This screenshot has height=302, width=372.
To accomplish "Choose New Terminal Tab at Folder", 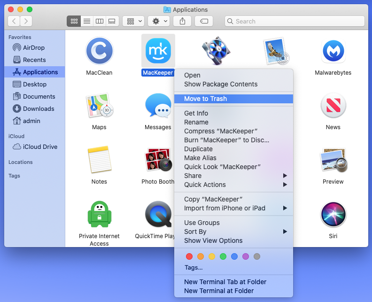I will [x=234, y=282].
